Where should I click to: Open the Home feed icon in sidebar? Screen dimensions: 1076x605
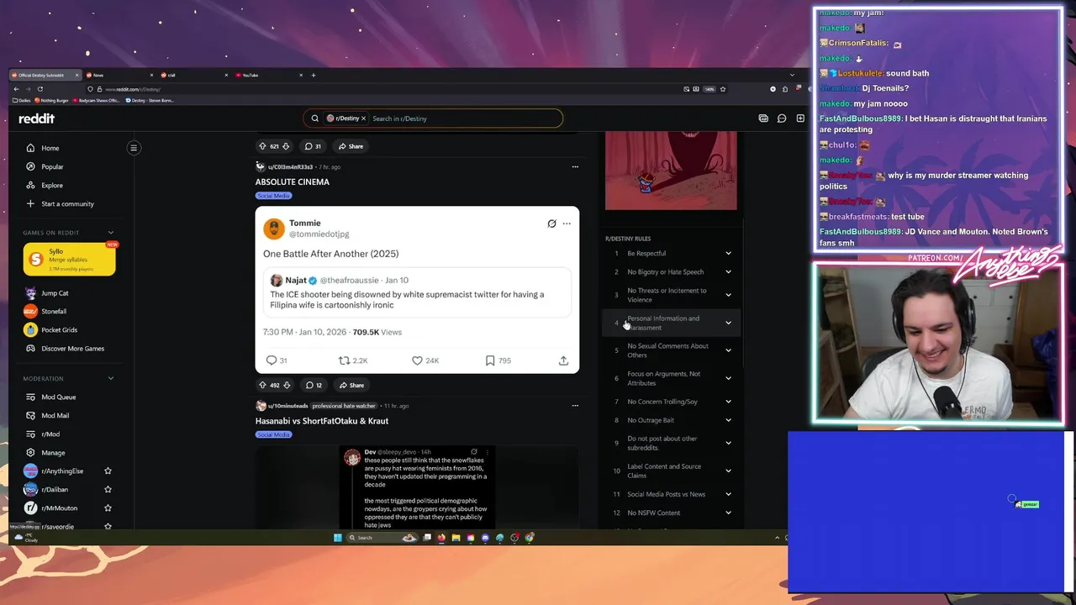pyautogui.click(x=31, y=148)
